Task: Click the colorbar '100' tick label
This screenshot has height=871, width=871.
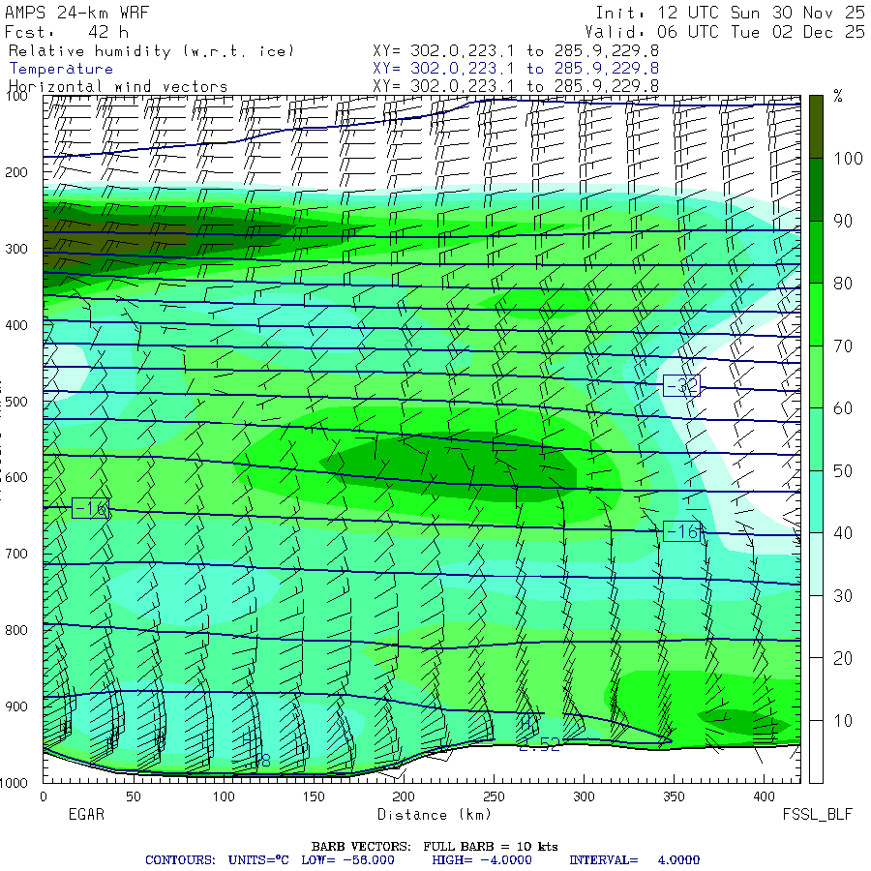Action: pos(848,159)
